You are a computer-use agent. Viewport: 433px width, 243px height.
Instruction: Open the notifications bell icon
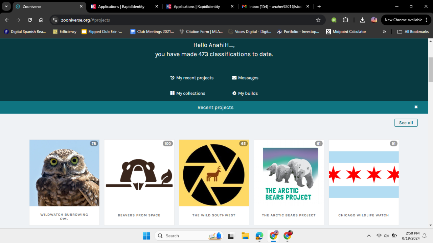point(424,236)
